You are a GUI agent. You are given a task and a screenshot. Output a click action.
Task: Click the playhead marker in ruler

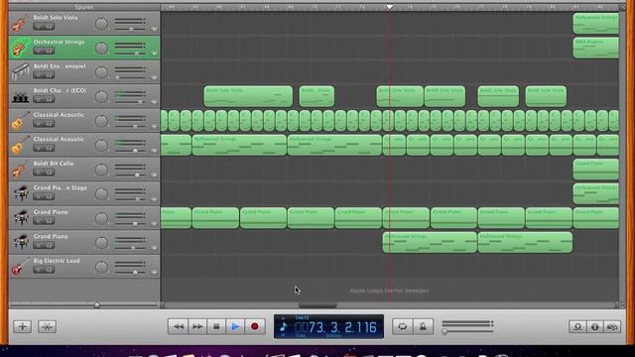[389, 7]
